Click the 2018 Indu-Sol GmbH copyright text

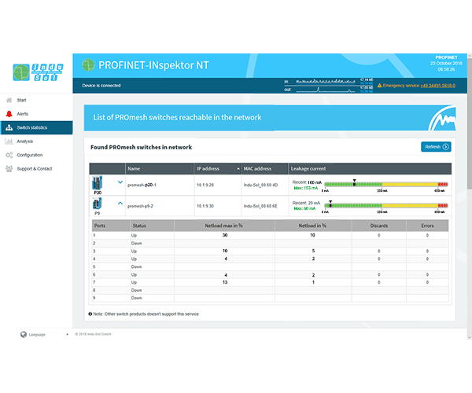click(94, 334)
